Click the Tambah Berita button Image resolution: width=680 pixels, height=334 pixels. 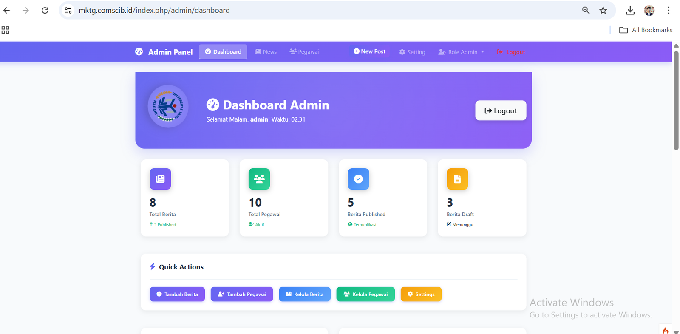pyautogui.click(x=177, y=294)
